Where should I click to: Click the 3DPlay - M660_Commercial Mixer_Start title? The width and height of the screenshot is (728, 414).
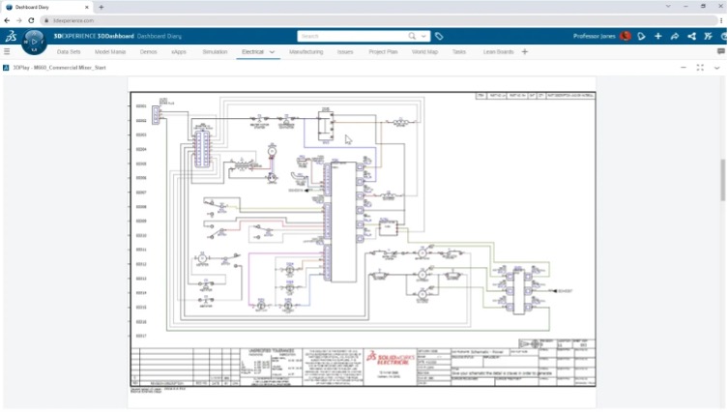click(59, 68)
